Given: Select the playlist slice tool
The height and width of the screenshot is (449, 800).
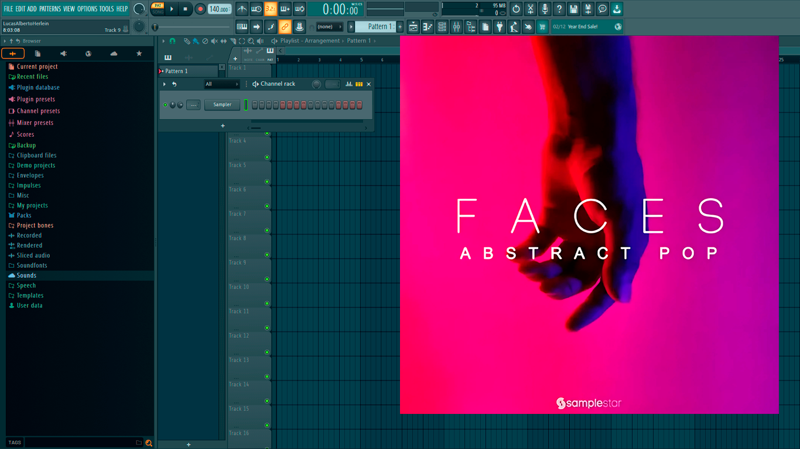Looking at the screenshot, I should (x=233, y=41).
